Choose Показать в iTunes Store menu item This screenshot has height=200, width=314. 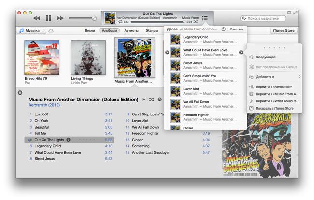tap(274, 108)
